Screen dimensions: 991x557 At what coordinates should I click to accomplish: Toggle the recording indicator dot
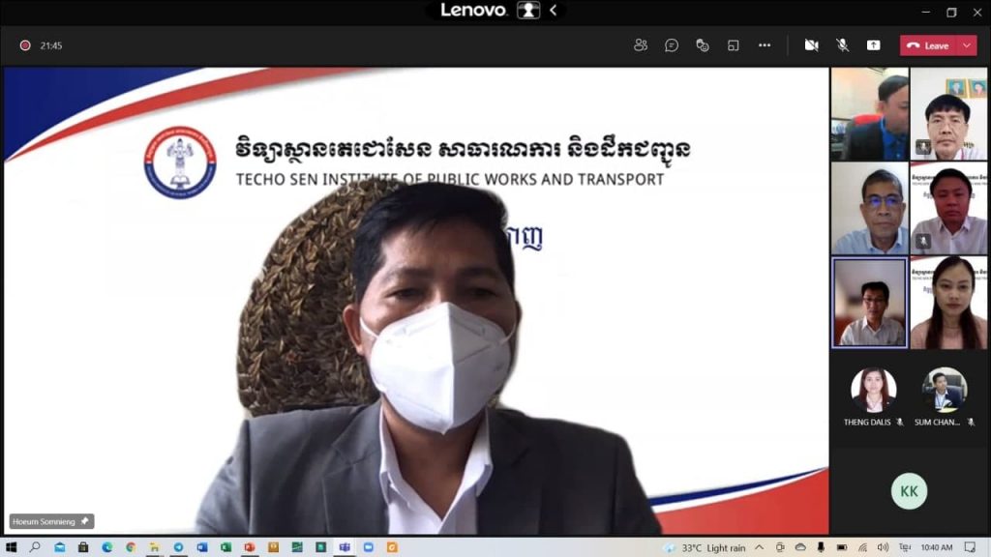click(25, 45)
